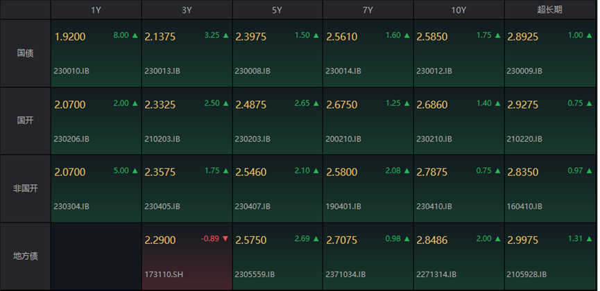600x291 pixels.
Task: Select the 非国开 row header
Action: [26, 188]
